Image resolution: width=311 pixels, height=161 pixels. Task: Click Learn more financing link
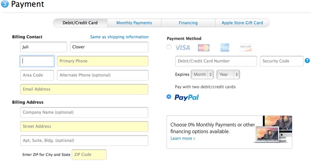click(x=183, y=138)
